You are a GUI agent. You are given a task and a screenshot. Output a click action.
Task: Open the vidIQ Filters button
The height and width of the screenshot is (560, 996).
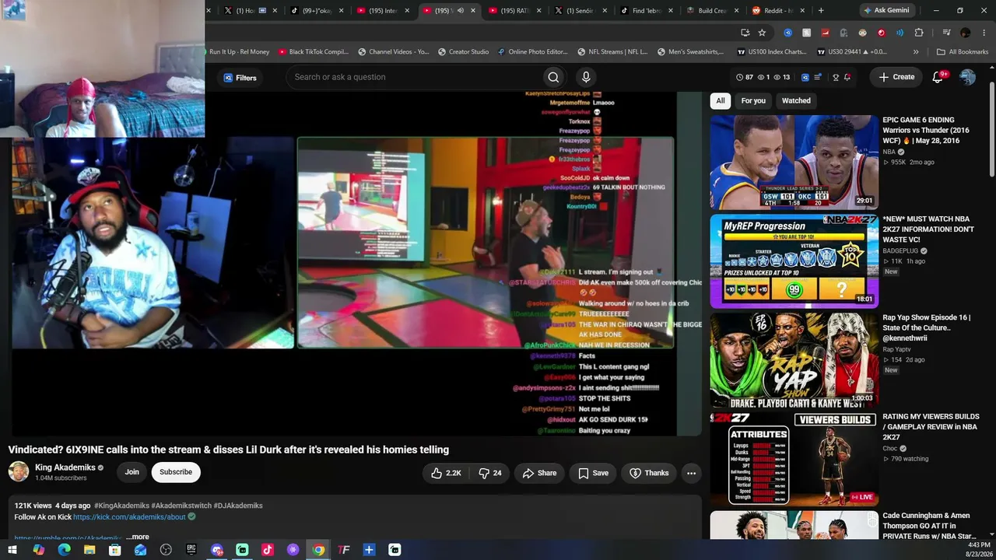[240, 78]
